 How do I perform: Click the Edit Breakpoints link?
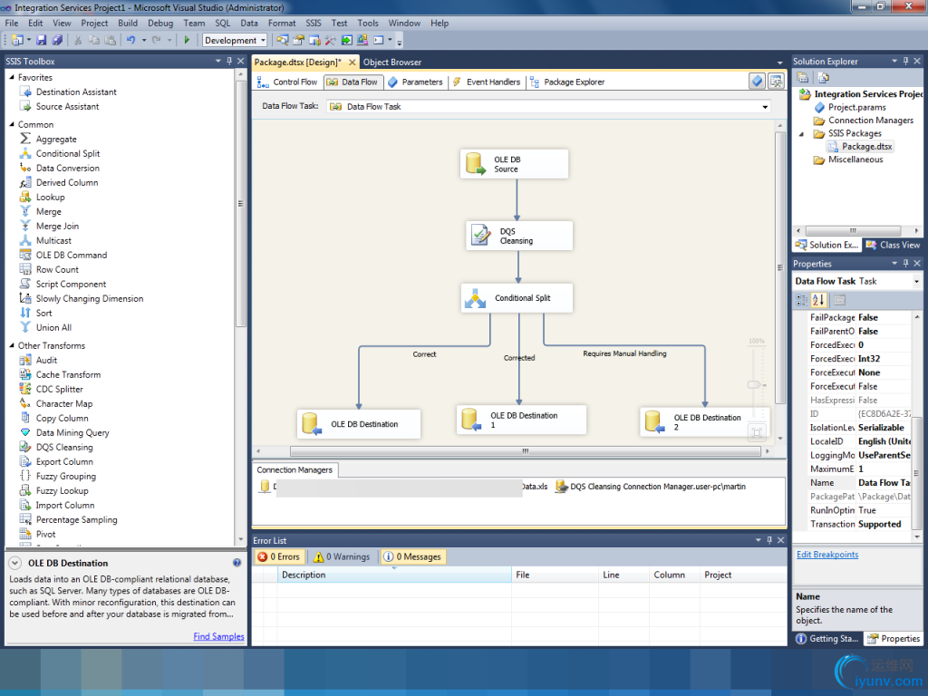(x=827, y=555)
